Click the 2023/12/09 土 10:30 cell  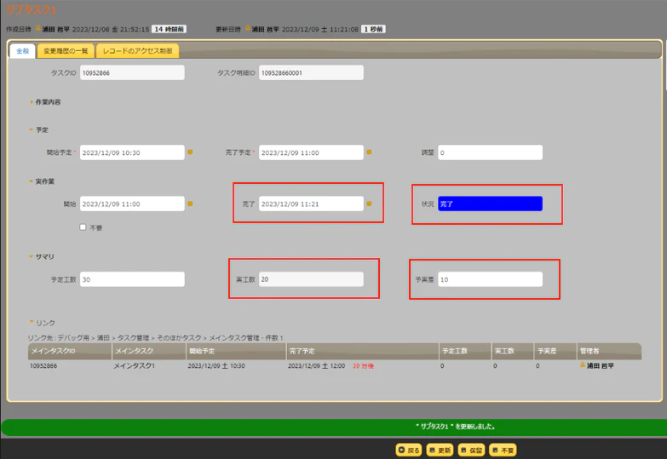[216, 366]
